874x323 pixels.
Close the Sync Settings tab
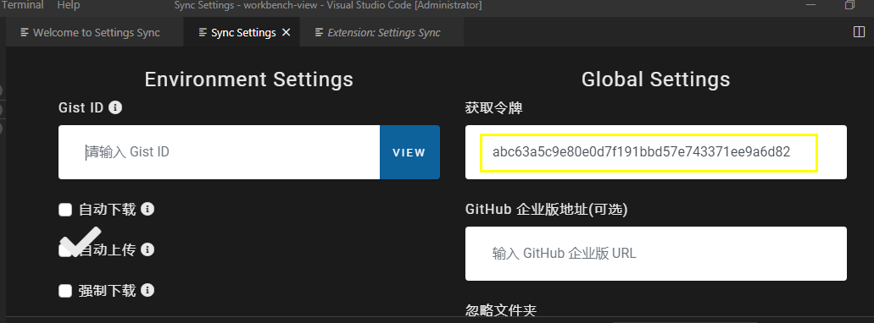click(x=287, y=32)
